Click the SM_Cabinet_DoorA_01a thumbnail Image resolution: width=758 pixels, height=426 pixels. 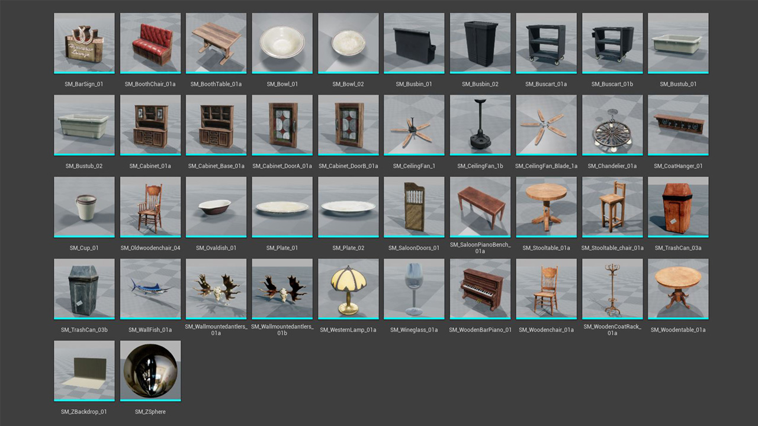pyautogui.click(x=282, y=125)
